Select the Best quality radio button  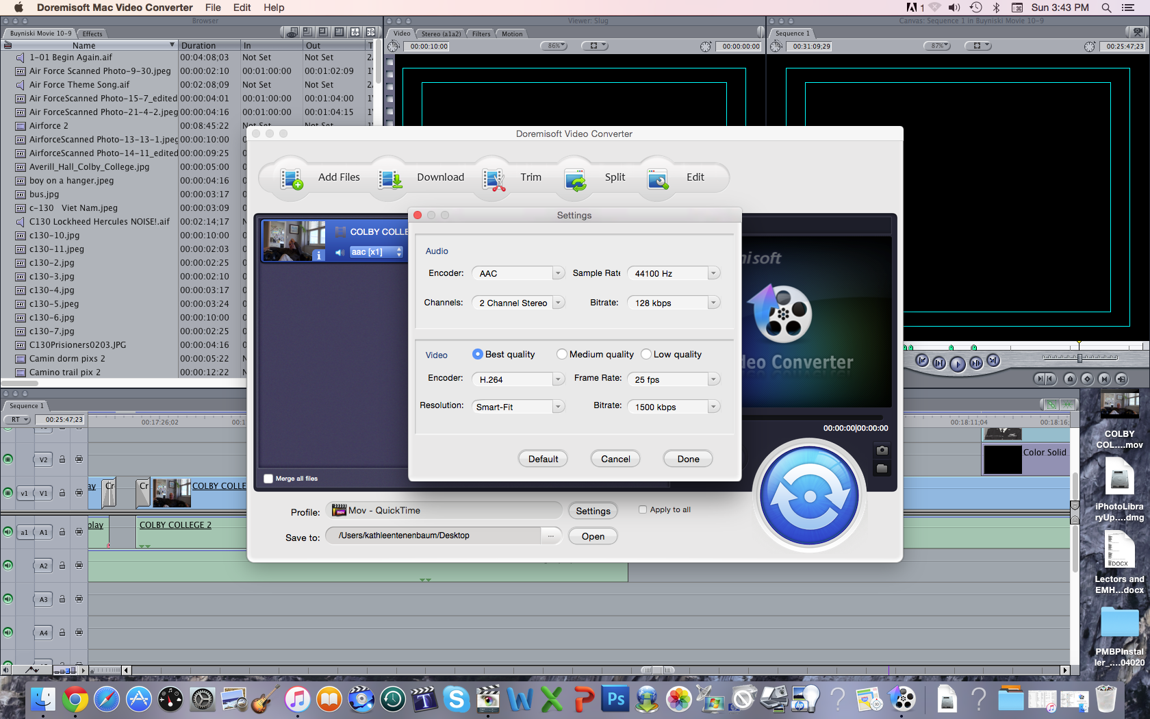[x=477, y=354]
